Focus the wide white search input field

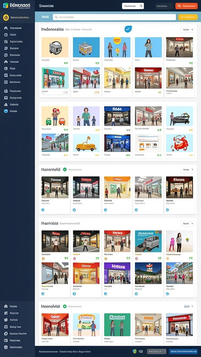click(114, 17)
